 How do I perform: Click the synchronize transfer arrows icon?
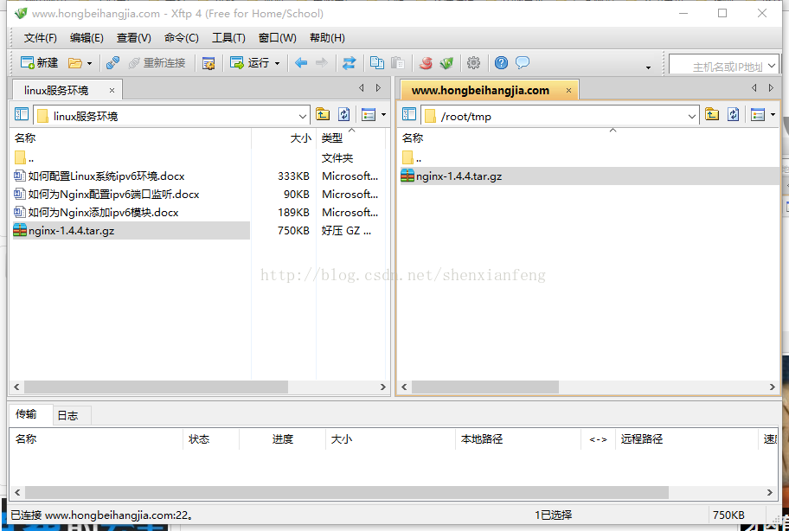350,63
